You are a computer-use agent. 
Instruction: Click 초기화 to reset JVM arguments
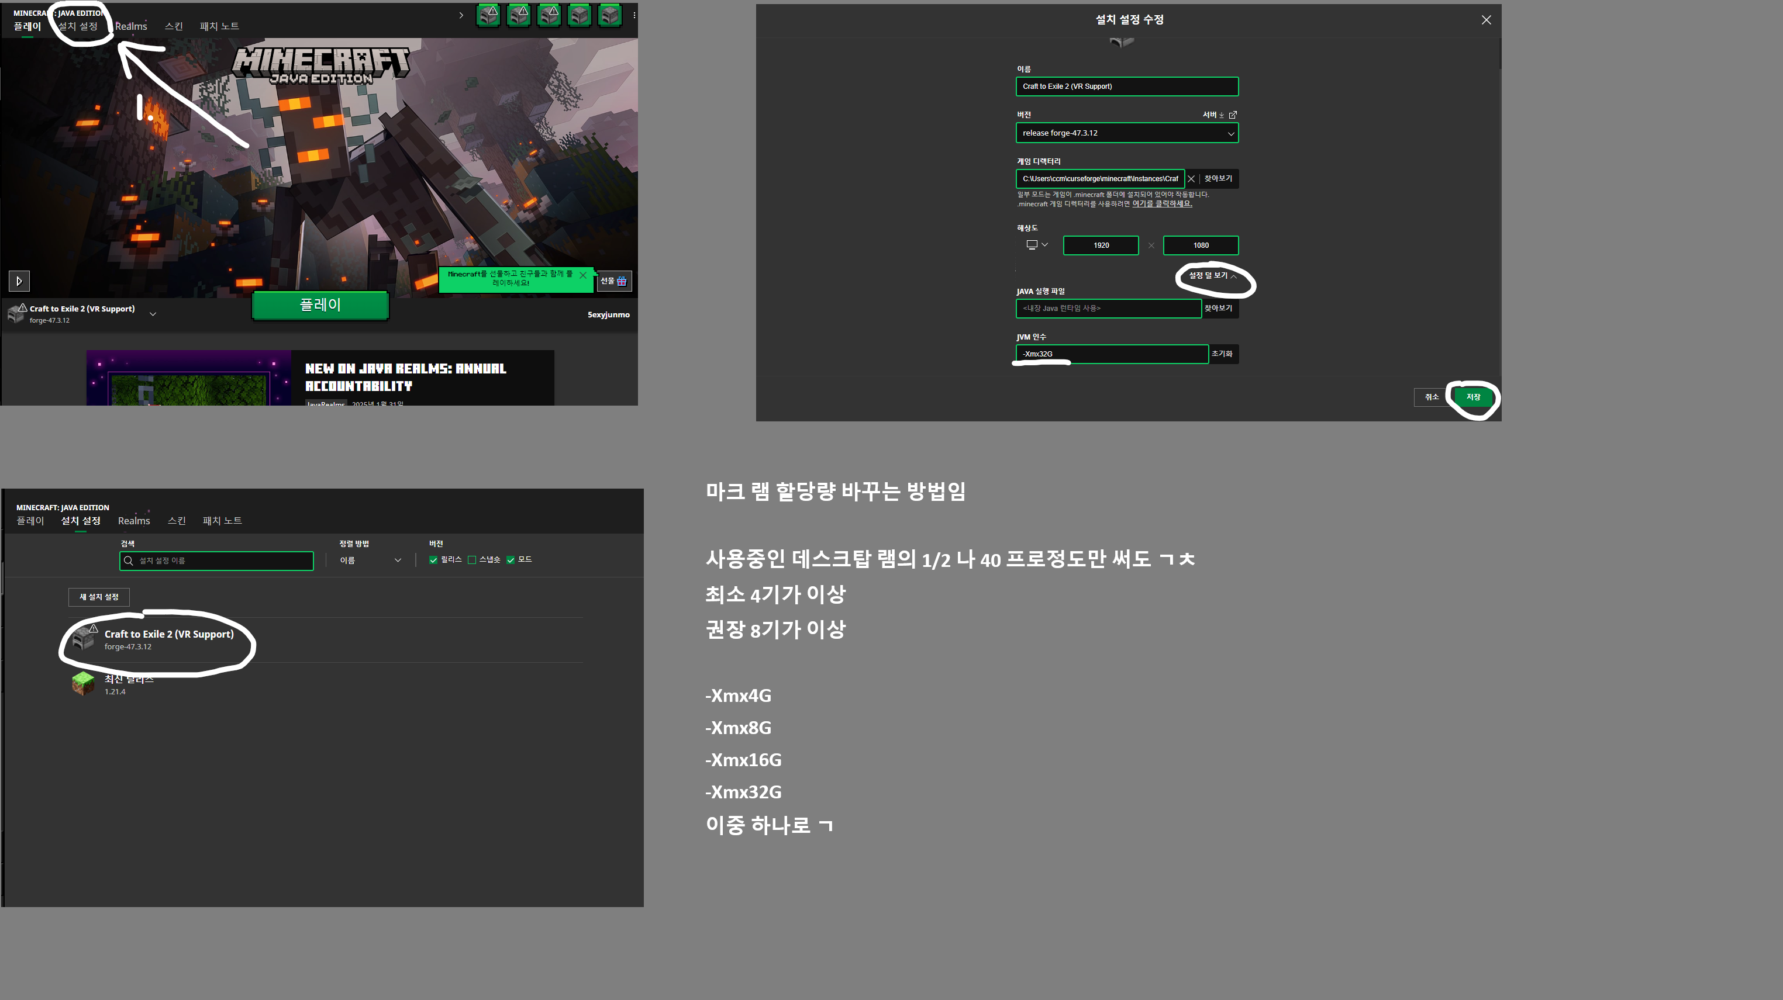[x=1222, y=354]
